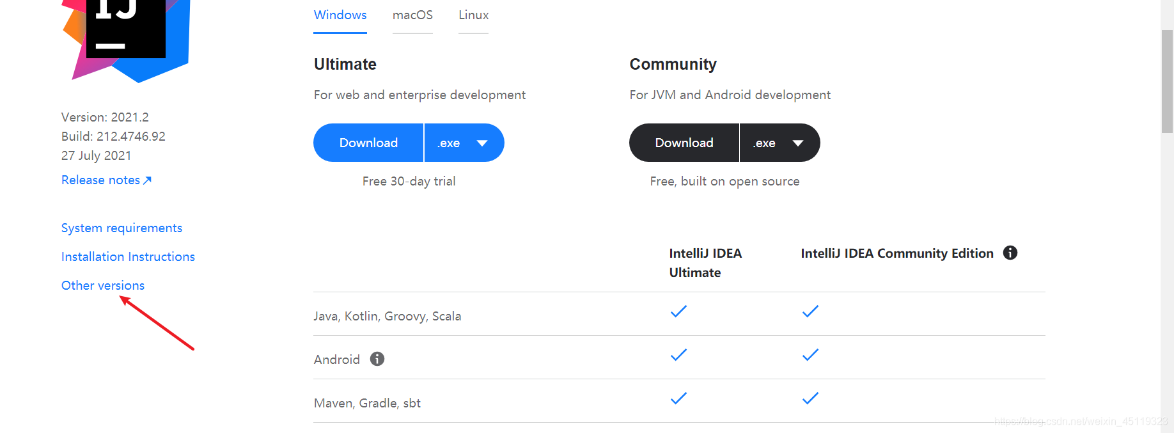
Task: Open Release notes external link arrow
Action: 148,180
